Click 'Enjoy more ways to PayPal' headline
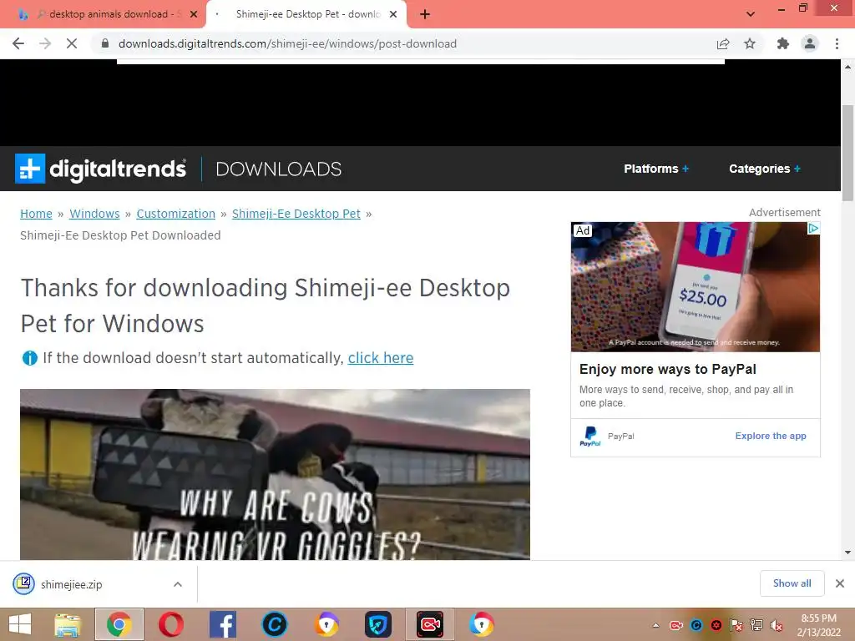855x641 pixels. point(667,369)
